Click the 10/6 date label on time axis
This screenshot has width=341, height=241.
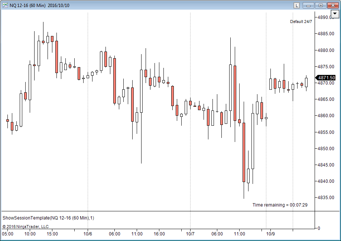[x=88, y=234]
